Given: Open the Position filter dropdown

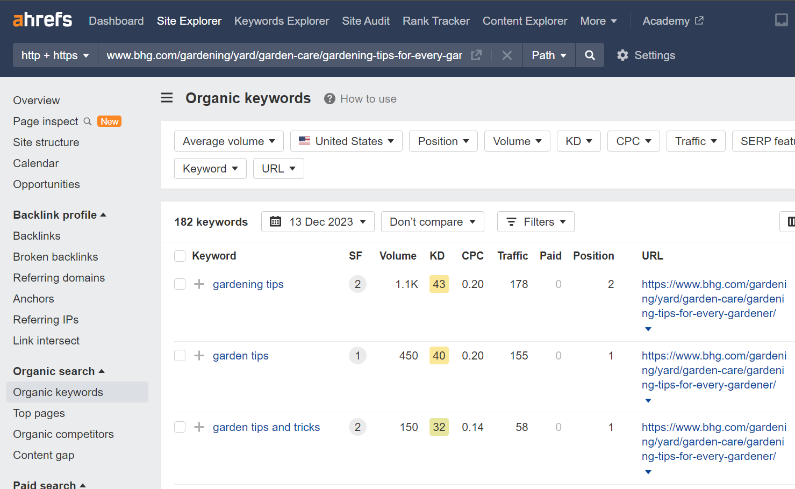Looking at the screenshot, I should click(x=443, y=141).
